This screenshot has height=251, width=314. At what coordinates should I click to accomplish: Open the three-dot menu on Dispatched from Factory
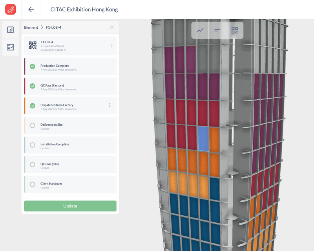point(110,105)
